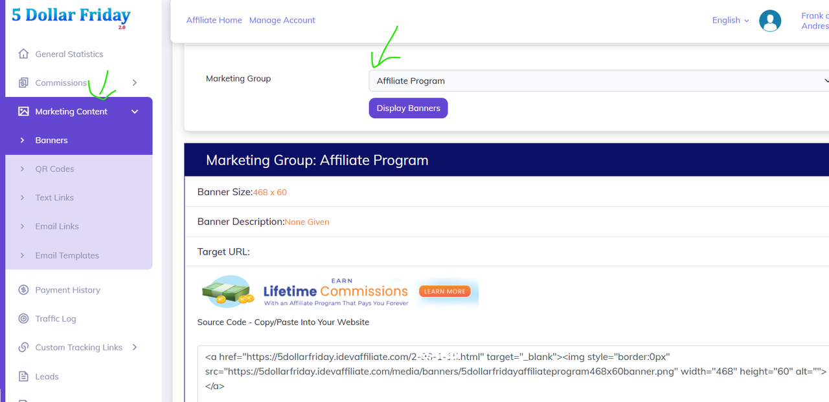Open Payment History page
The width and height of the screenshot is (829, 402).
pyautogui.click(x=68, y=290)
